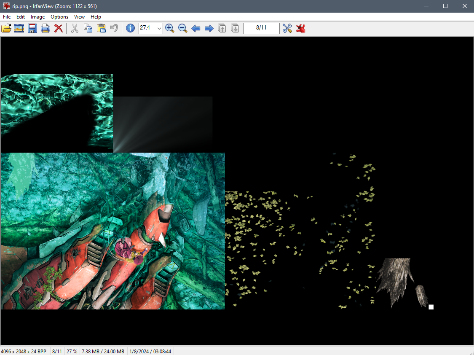Open the Edit menu
The width and height of the screenshot is (474, 355).
tap(21, 17)
